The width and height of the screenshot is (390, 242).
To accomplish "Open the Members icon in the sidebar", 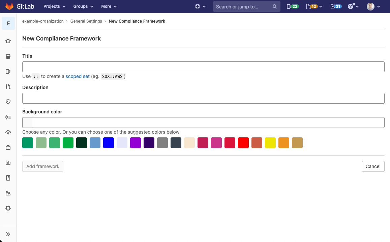I will [x=8, y=193].
